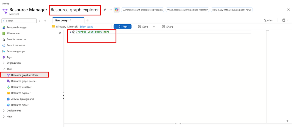Click the Resource mover icon
The width and height of the screenshot is (293, 127).
click(8, 105)
